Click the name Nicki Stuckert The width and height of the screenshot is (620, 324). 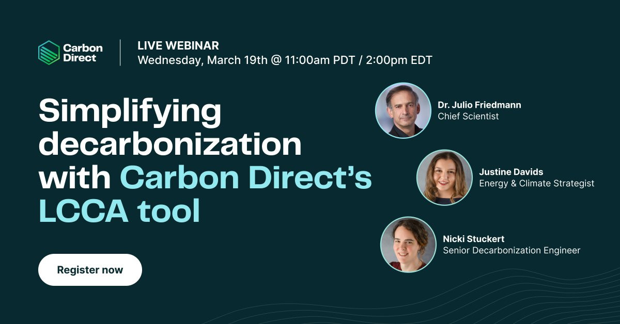point(474,239)
